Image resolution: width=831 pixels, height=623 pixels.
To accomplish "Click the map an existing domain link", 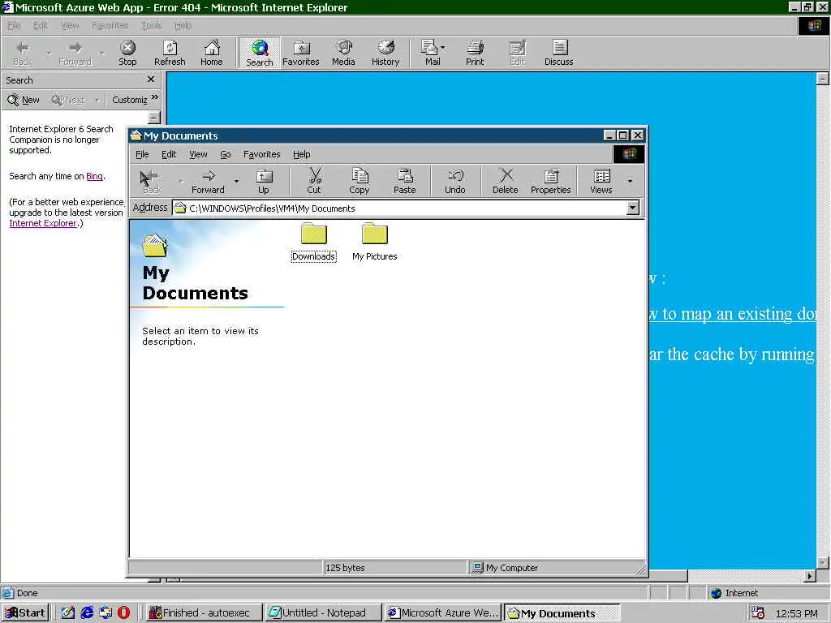I will pos(734,314).
